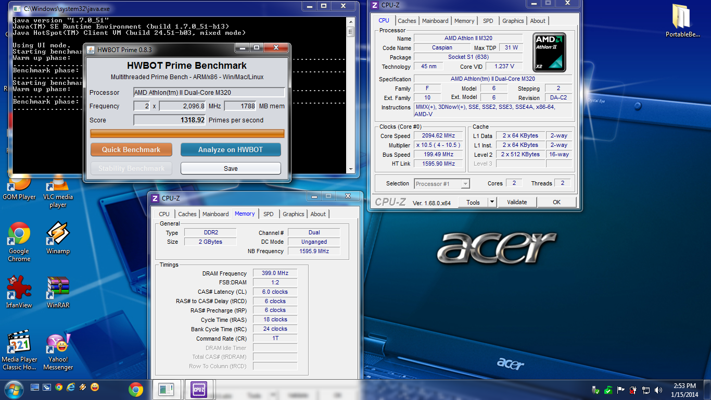Click Analyze on HWBOT button
This screenshot has height=400, width=711.
(231, 149)
